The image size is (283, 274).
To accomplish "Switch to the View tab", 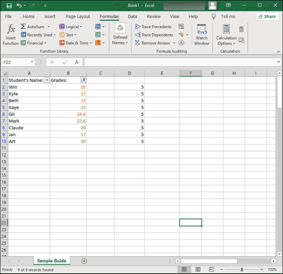I will (175, 16).
